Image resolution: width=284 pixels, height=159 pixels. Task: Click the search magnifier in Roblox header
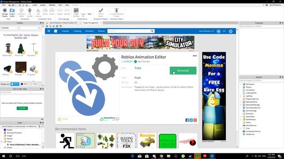tap(152, 31)
